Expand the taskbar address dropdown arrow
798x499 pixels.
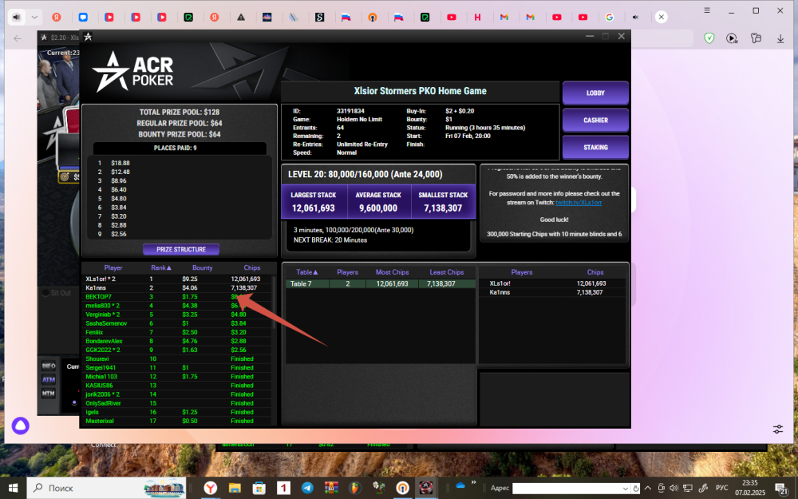[x=625, y=488]
